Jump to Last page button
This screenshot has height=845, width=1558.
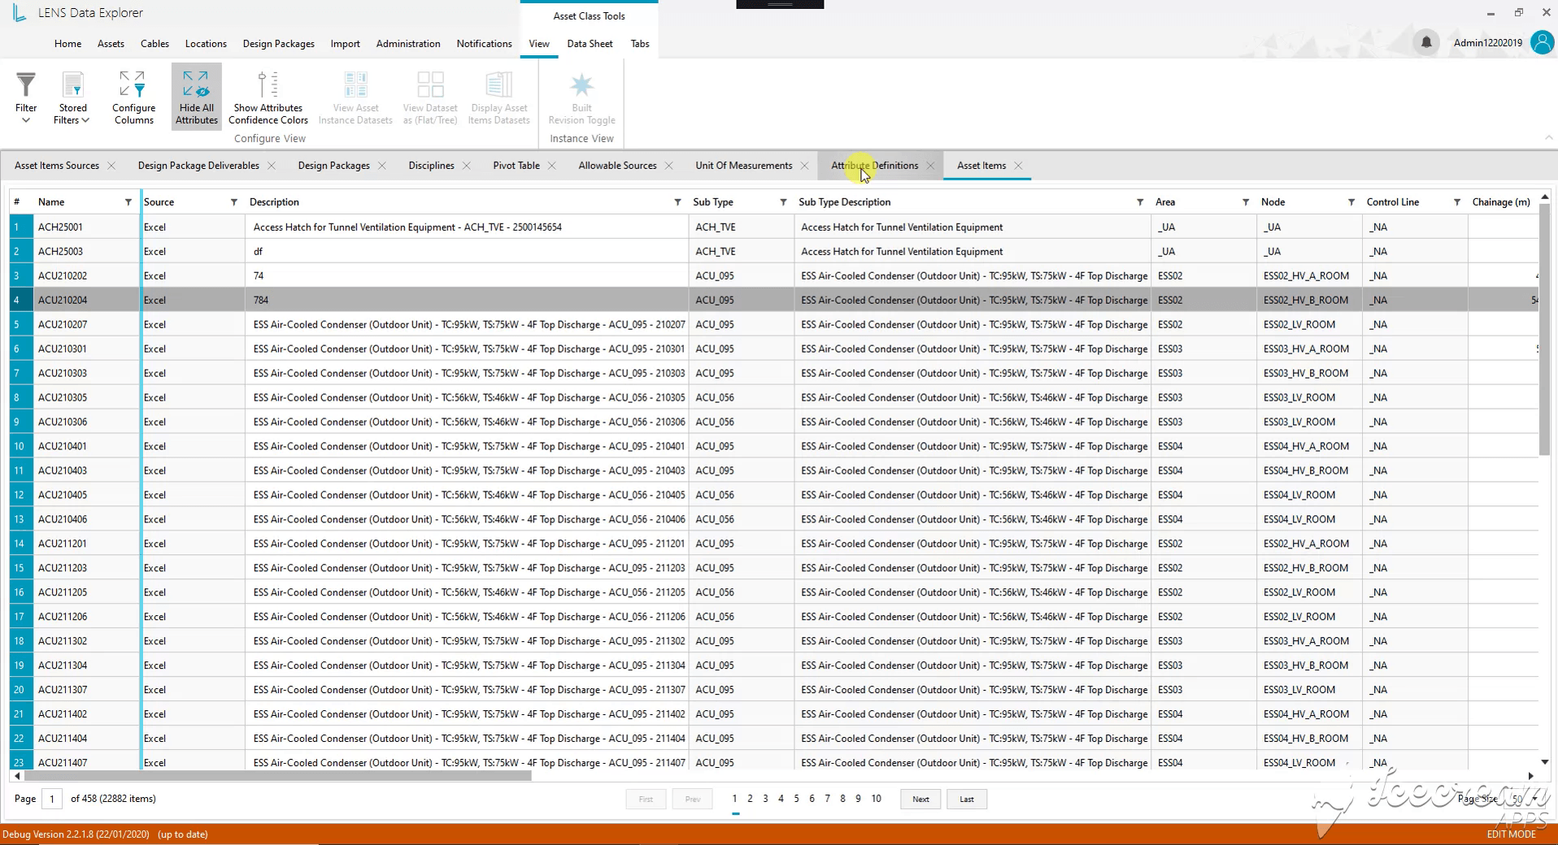tap(966, 799)
